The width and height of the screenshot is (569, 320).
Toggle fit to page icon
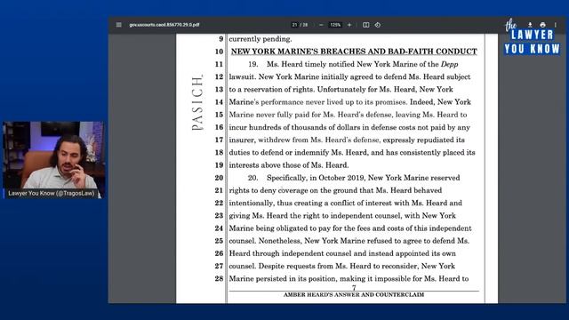(x=365, y=25)
